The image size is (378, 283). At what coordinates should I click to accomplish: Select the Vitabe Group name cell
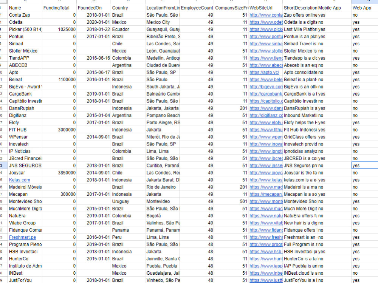tap(25, 223)
